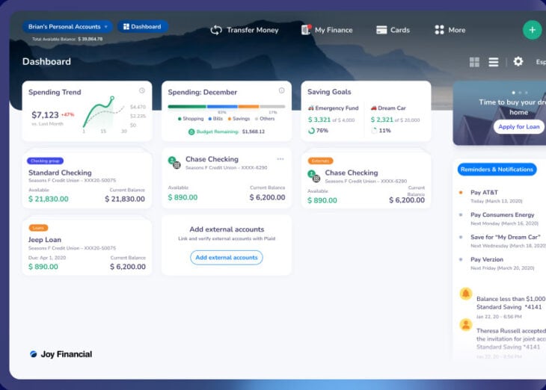Screen dimensions: 546x390
Task: Click $7,123 spending amount
Action: pyautogui.click(x=46, y=115)
